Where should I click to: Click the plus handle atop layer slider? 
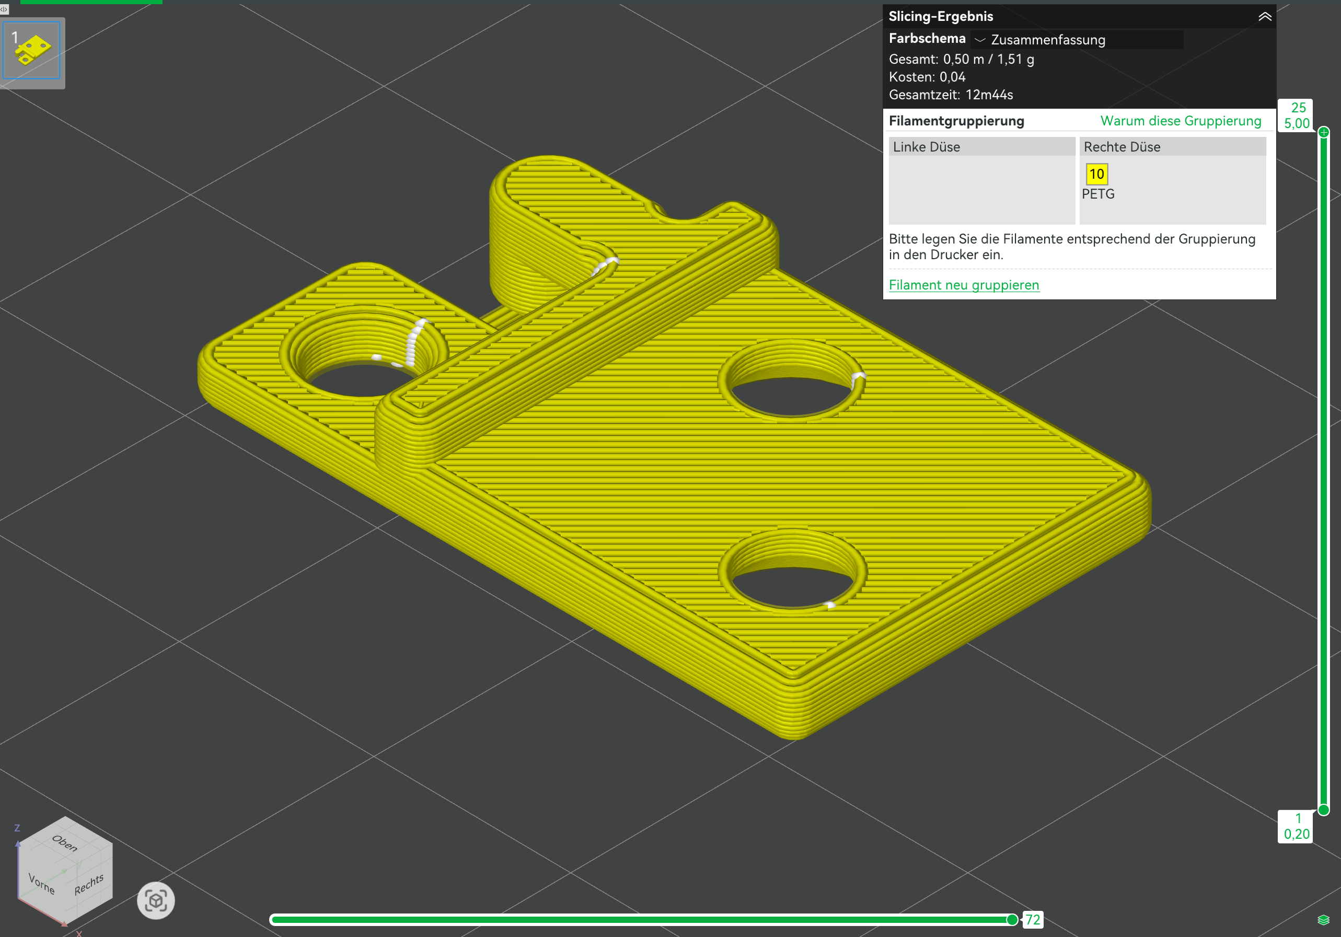tap(1323, 132)
